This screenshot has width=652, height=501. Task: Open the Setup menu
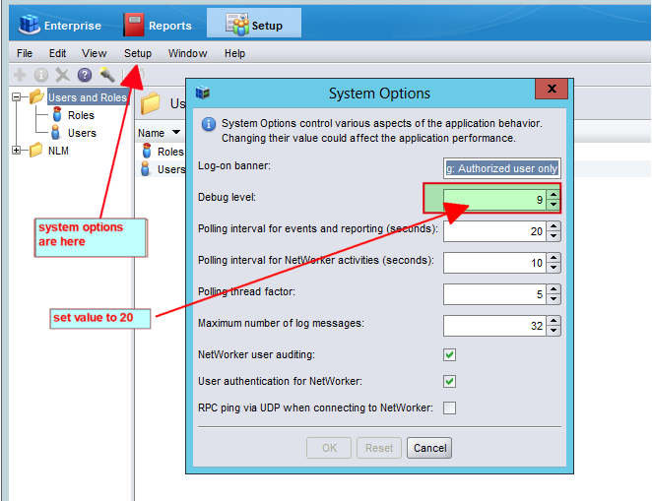pos(138,53)
